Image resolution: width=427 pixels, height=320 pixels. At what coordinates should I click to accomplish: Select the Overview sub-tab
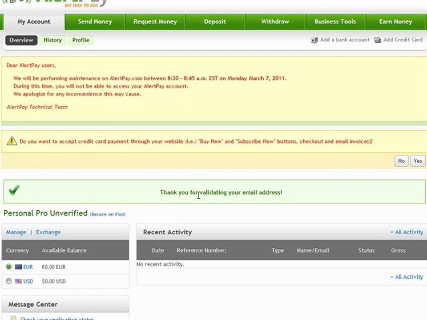(21, 40)
